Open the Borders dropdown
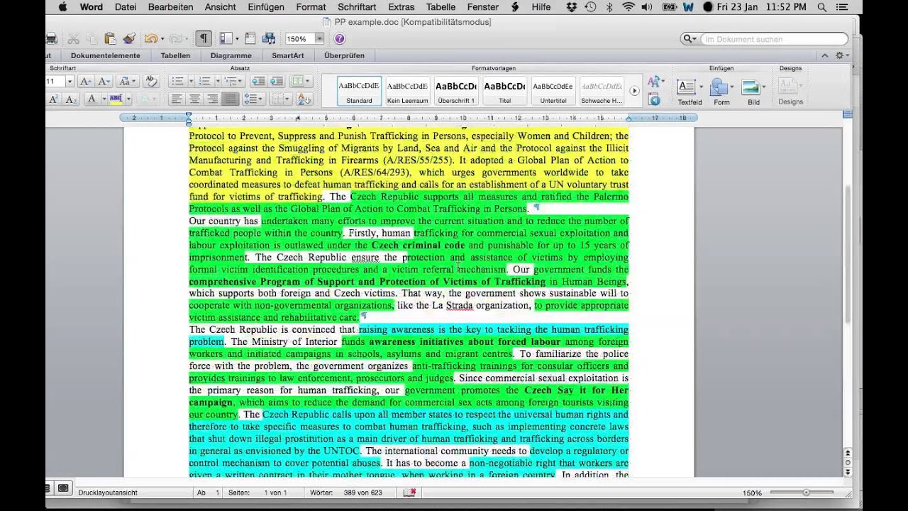The width and height of the screenshot is (908, 511). click(280, 99)
